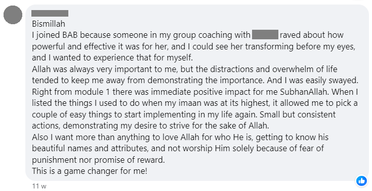Viewport: 372px width, 191px height.
Task: Click the word 'Bismillah' in the comment
Action: [49, 24]
